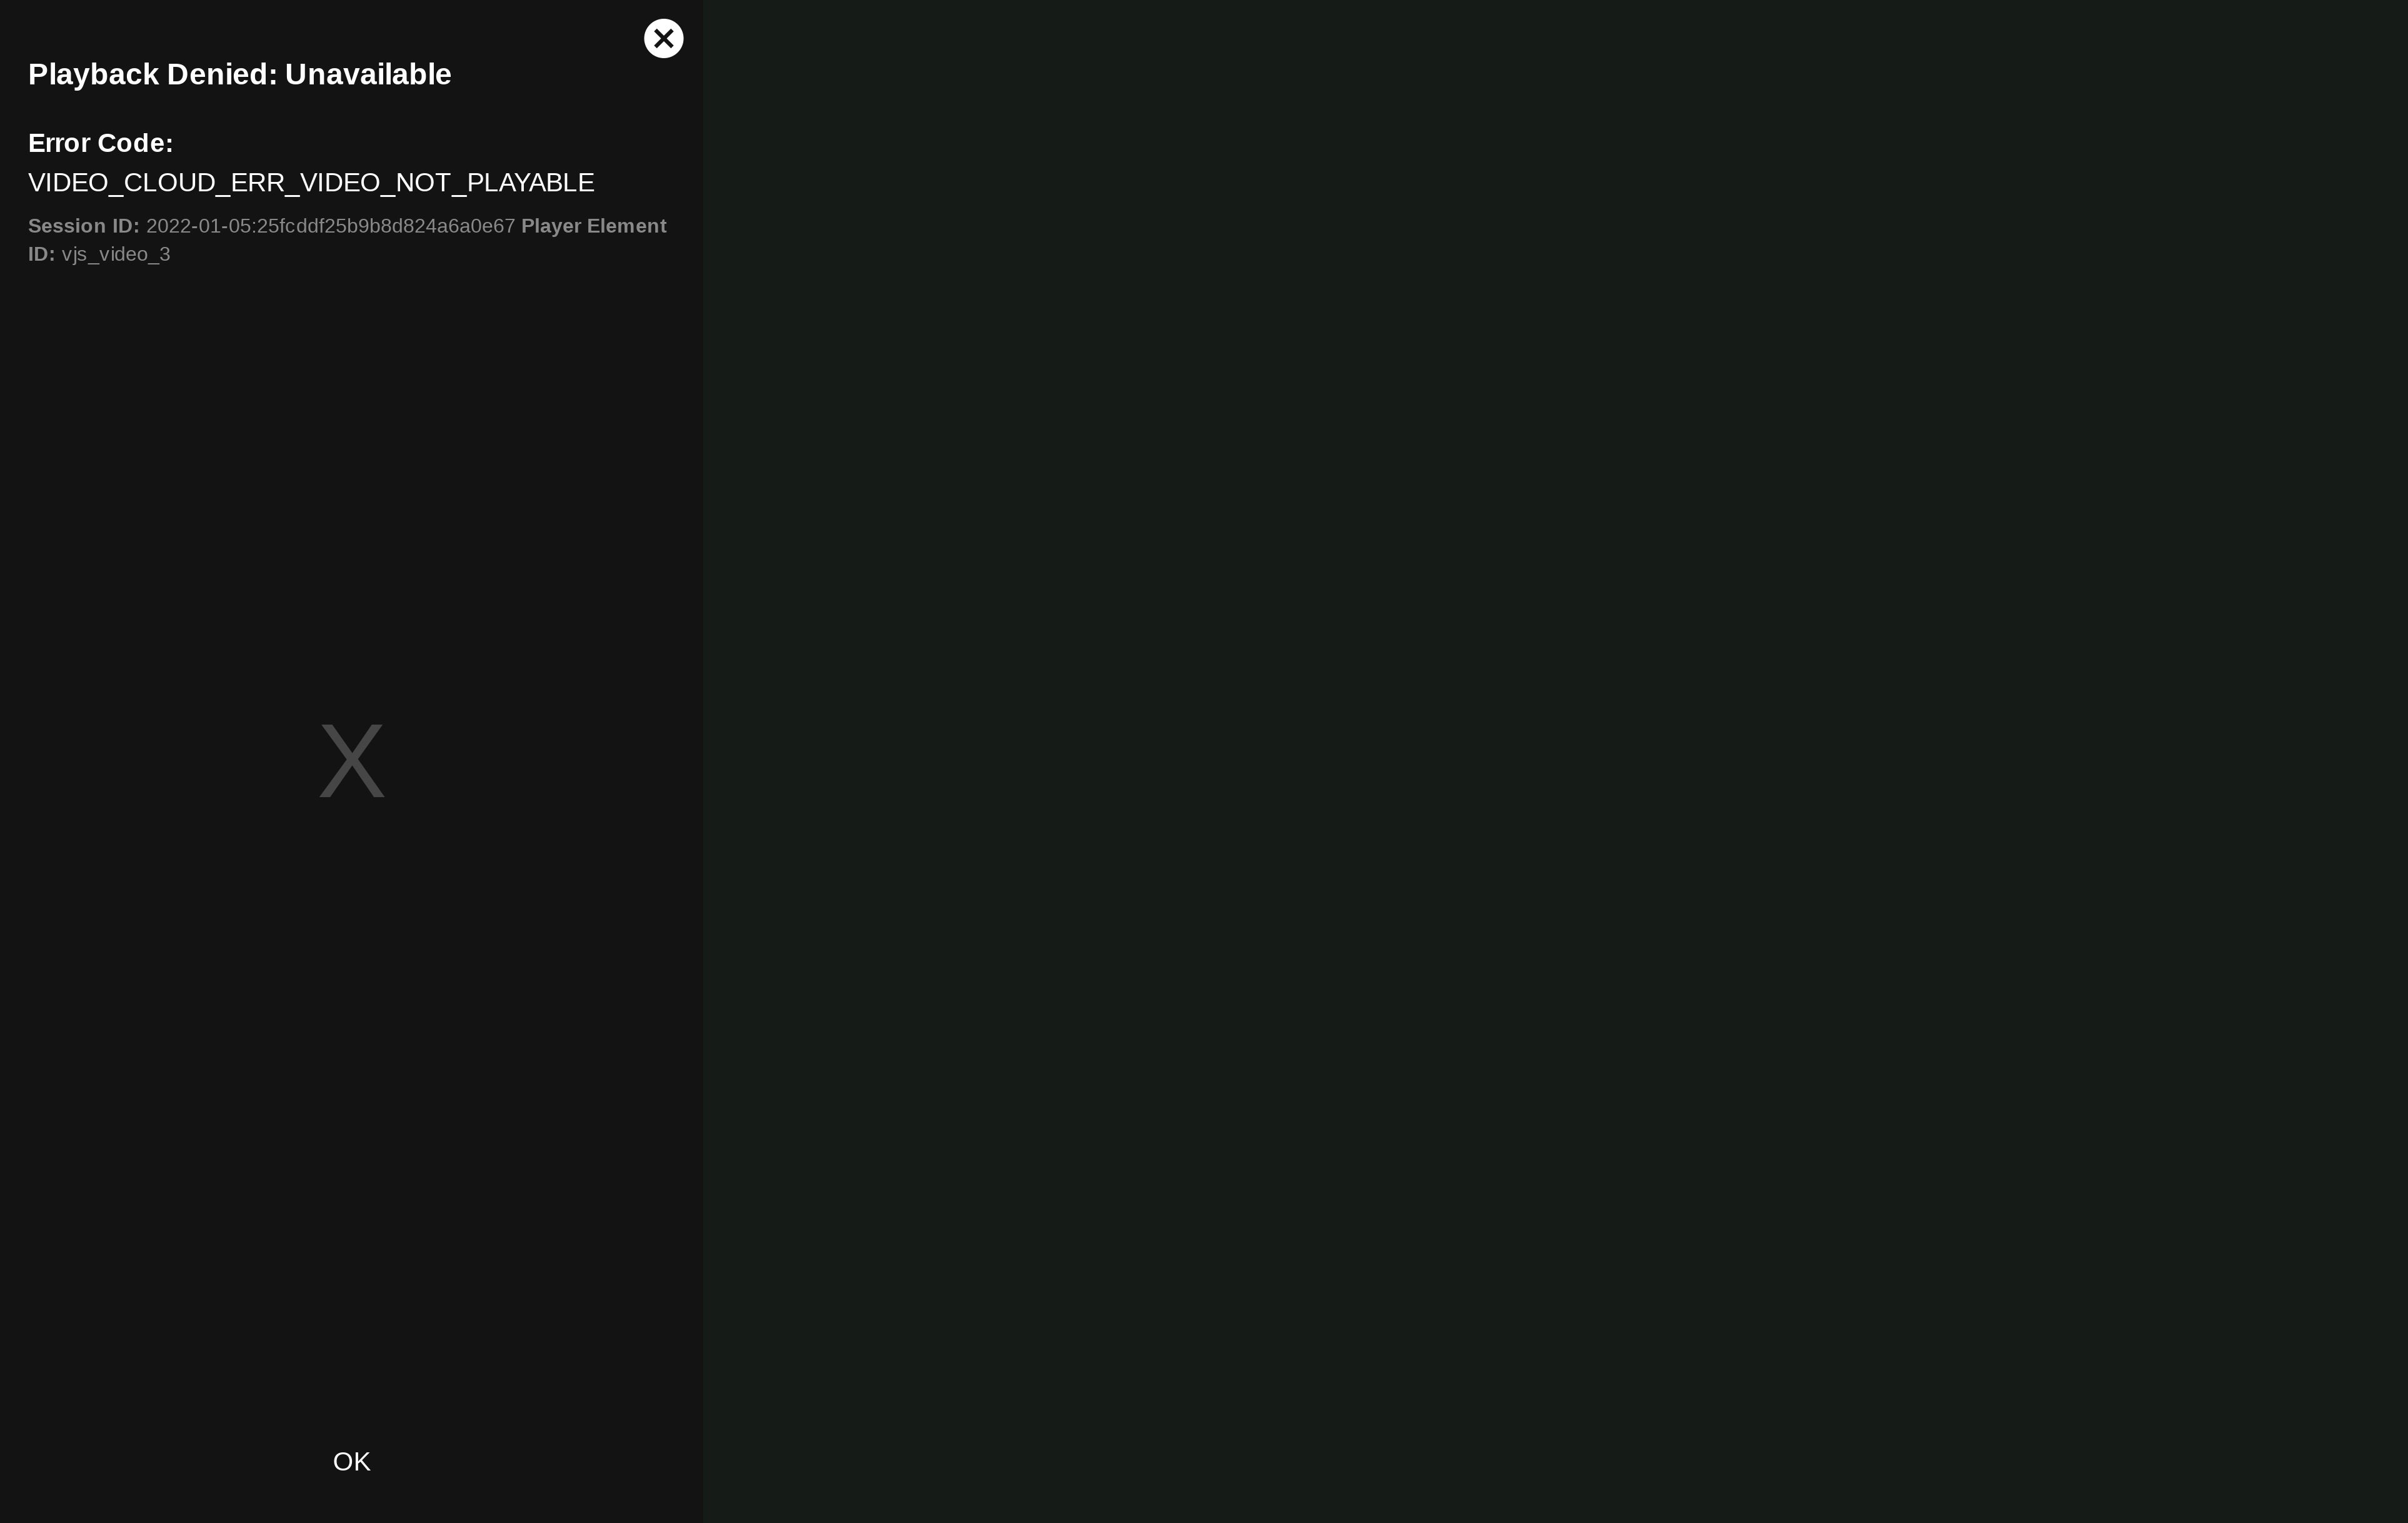The height and width of the screenshot is (1523, 2408).
Task: Click the empty dark video area on right
Action: point(1555,760)
